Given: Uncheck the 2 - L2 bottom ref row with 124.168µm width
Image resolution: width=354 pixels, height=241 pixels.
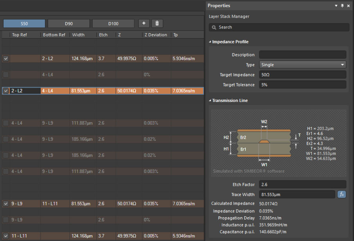Looking at the screenshot, I should 6,59.
